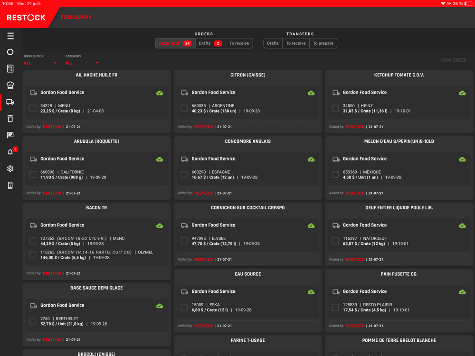Image resolution: width=475 pixels, height=356 pixels.
Task: Select the Order book tab
Action: click(x=175, y=43)
